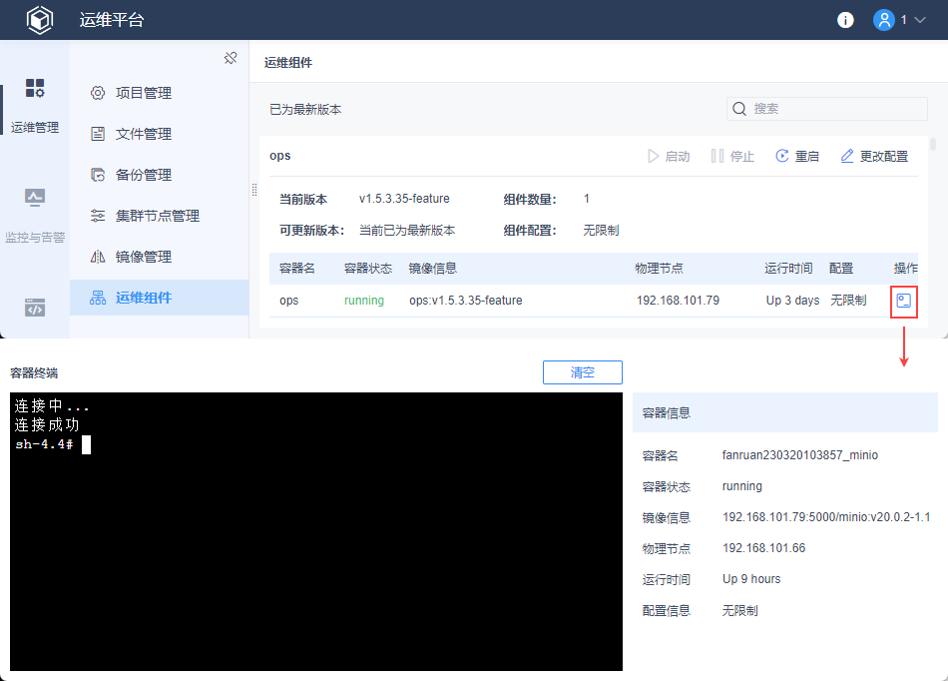Click the 运行时间 column header
The width and height of the screenshot is (948, 681).
tap(788, 269)
